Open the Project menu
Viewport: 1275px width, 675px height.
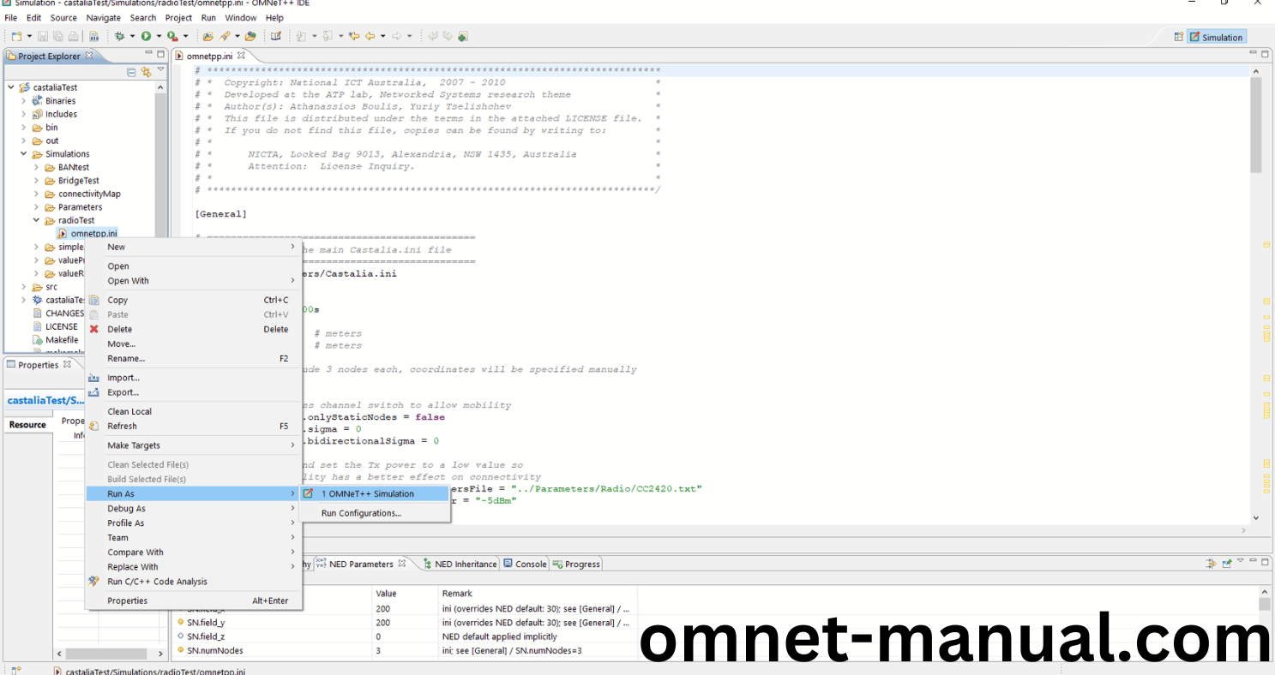[178, 17]
